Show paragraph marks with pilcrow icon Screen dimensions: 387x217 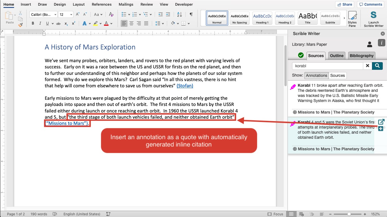coord(191,14)
